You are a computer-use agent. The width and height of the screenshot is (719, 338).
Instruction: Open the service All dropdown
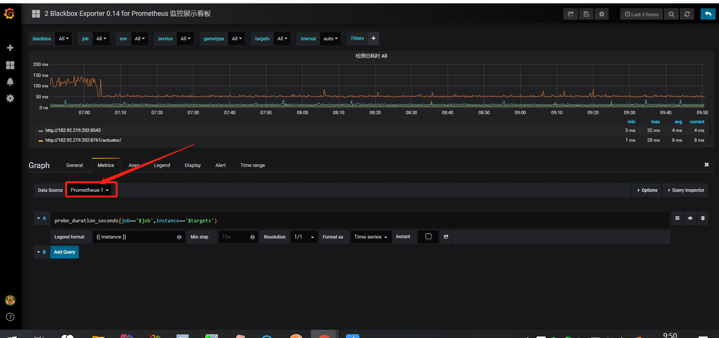(185, 39)
